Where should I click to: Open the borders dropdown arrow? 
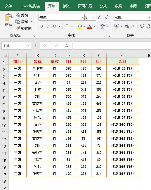72,26
